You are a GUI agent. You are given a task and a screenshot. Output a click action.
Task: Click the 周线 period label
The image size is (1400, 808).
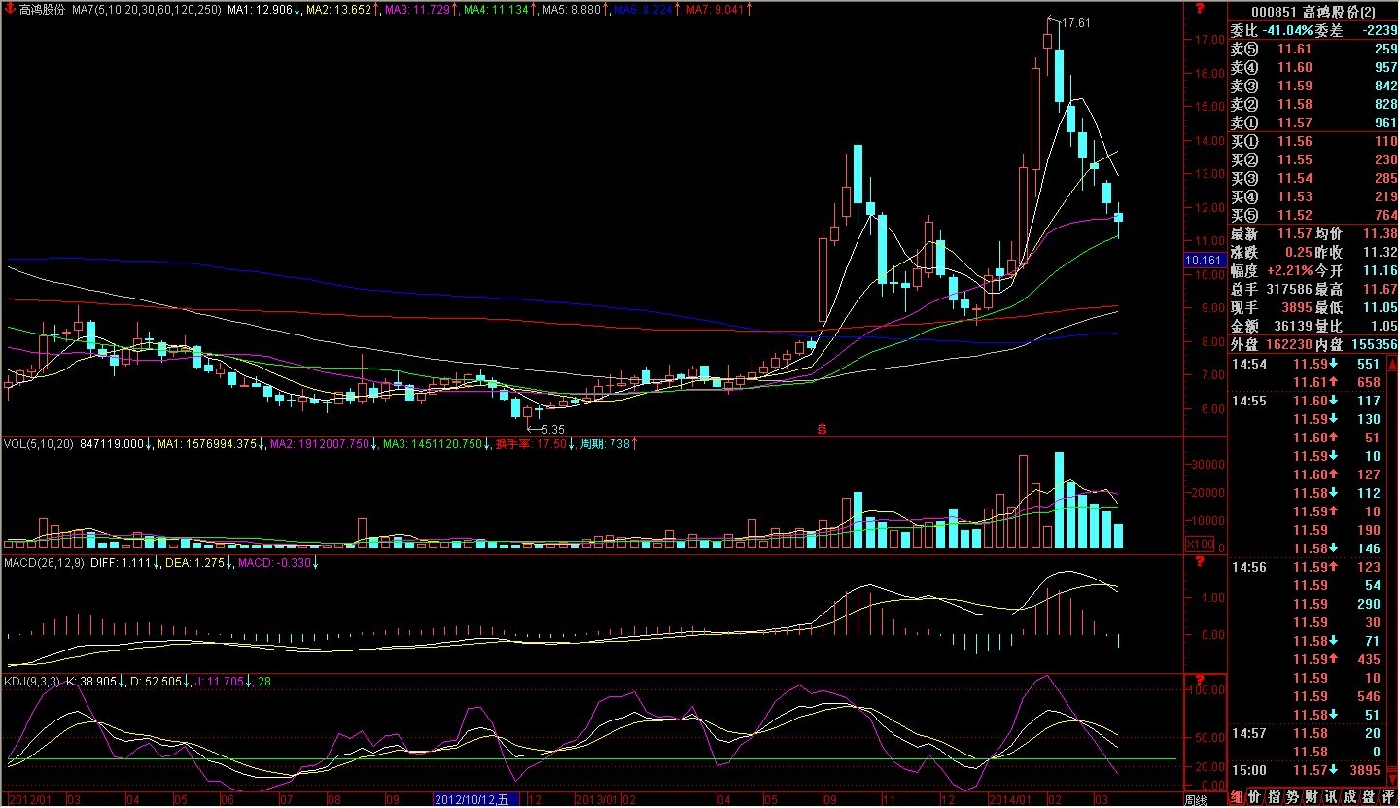(1195, 799)
